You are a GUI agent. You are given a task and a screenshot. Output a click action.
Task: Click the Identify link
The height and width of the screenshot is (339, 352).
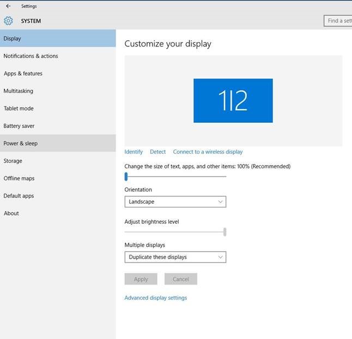point(133,152)
